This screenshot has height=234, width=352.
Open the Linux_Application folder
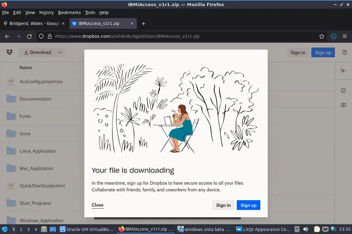38,151
